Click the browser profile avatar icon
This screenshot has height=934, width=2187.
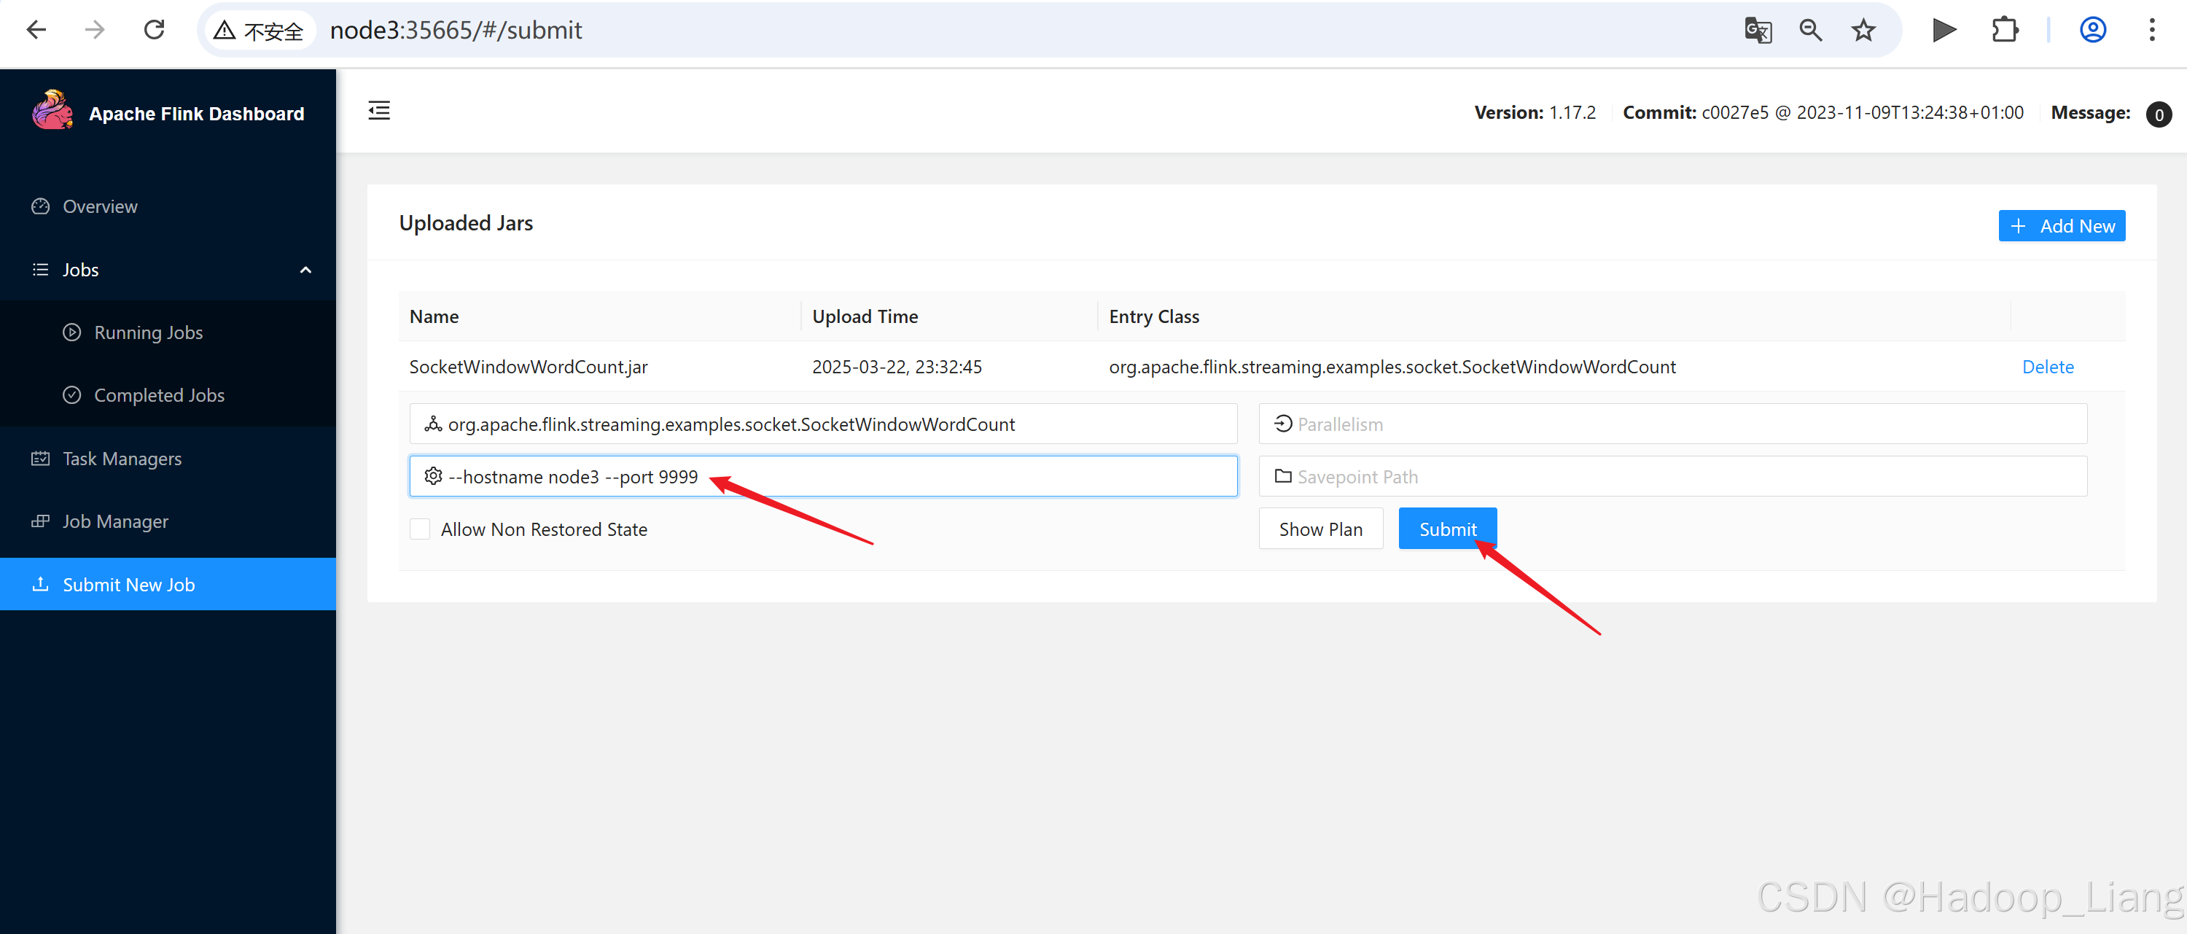[2092, 31]
